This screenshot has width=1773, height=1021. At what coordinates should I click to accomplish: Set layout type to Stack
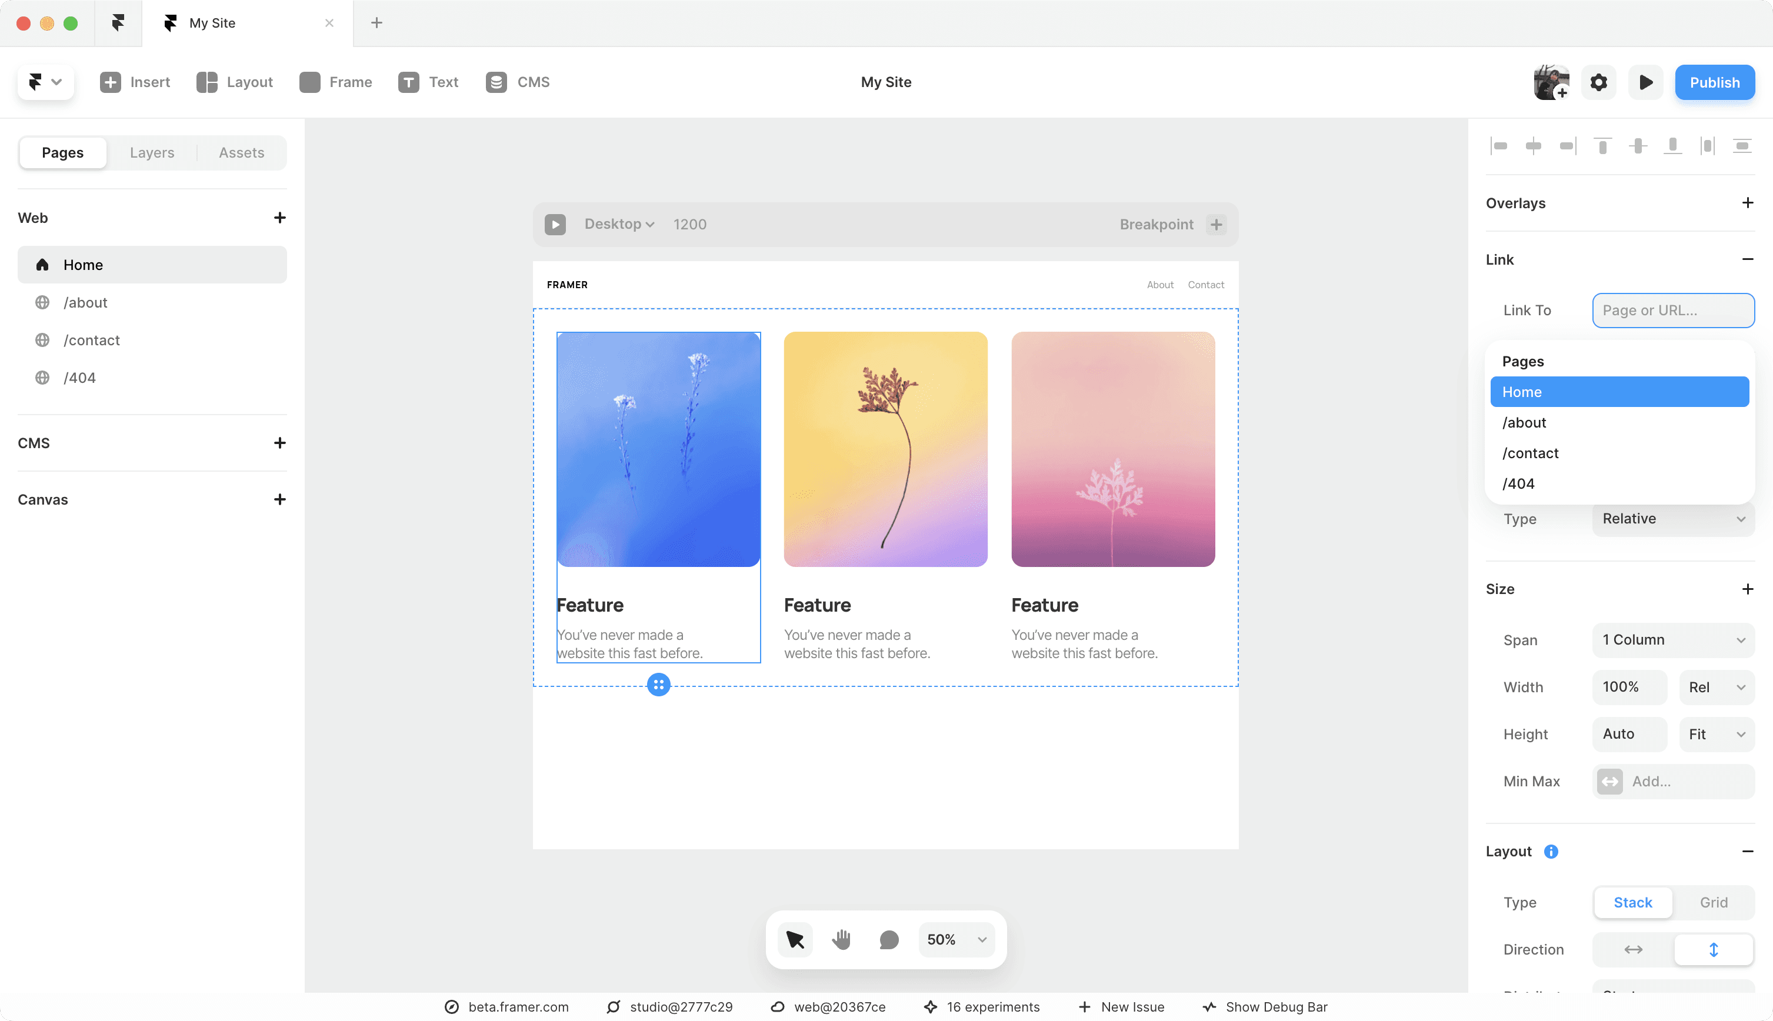pyautogui.click(x=1633, y=902)
